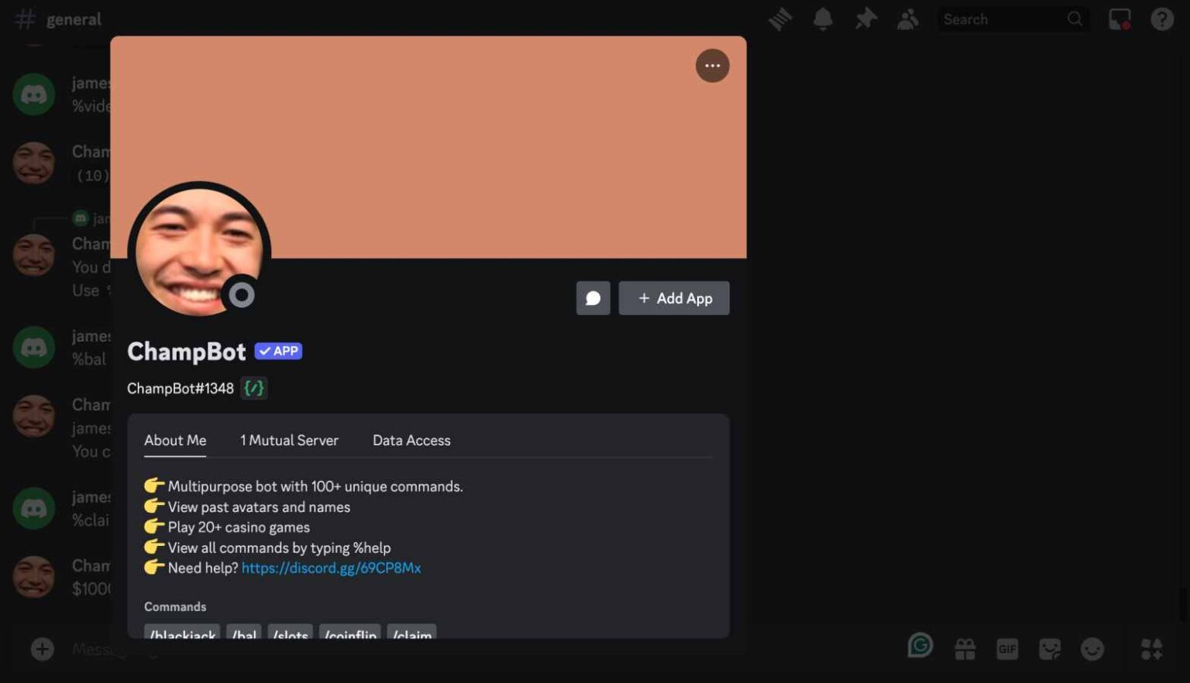
Task: Show the member list
Action: [907, 19]
